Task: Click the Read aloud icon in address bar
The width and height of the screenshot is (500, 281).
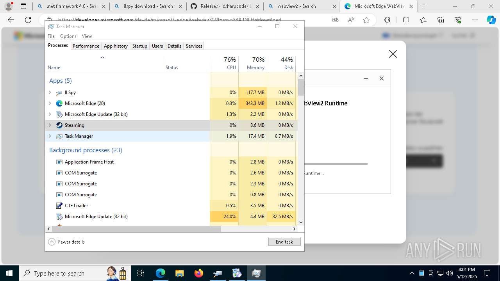Action: click(351, 20)
